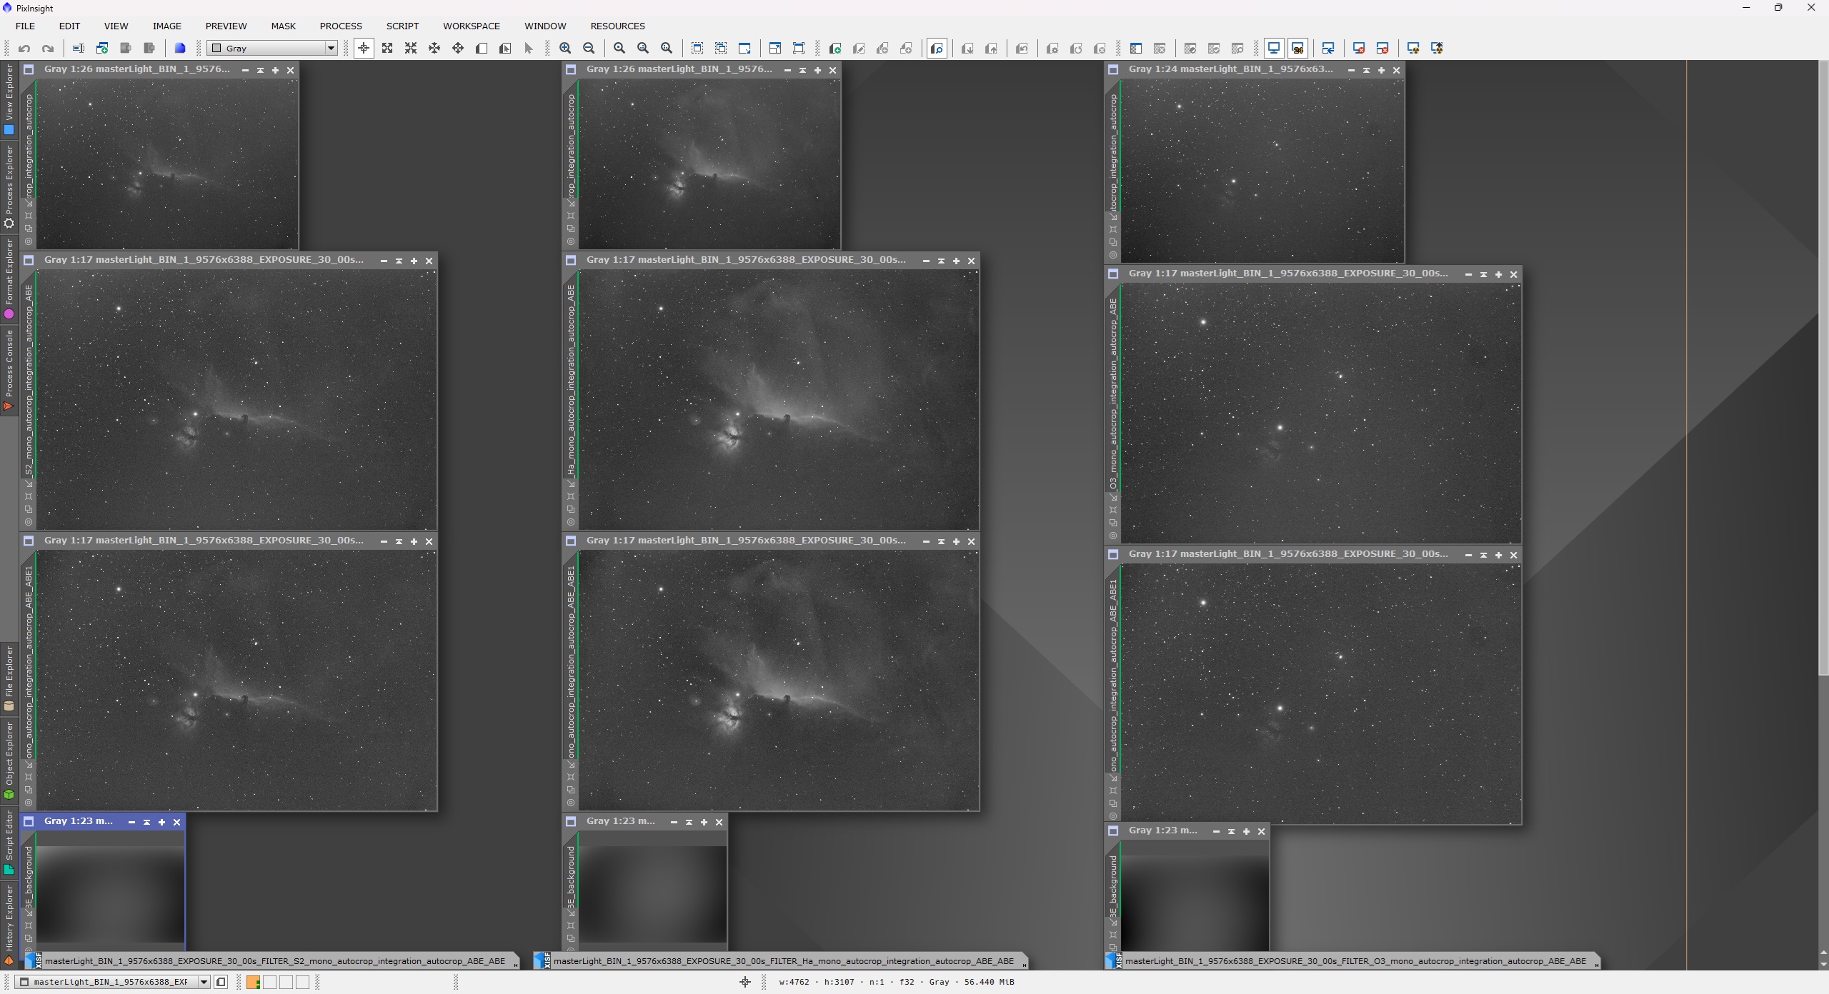This screenshot has width=1829, height=994.
Task: Click the New Preview green plus icon
Action: [834, 49]
